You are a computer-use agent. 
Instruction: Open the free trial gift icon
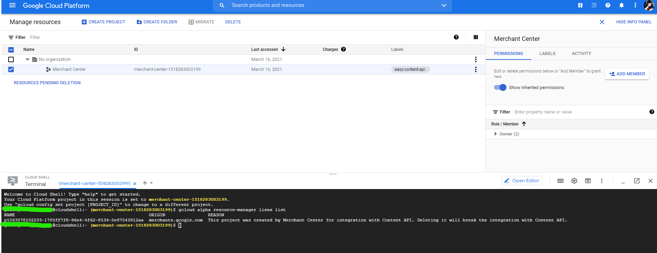click(580, 5)
